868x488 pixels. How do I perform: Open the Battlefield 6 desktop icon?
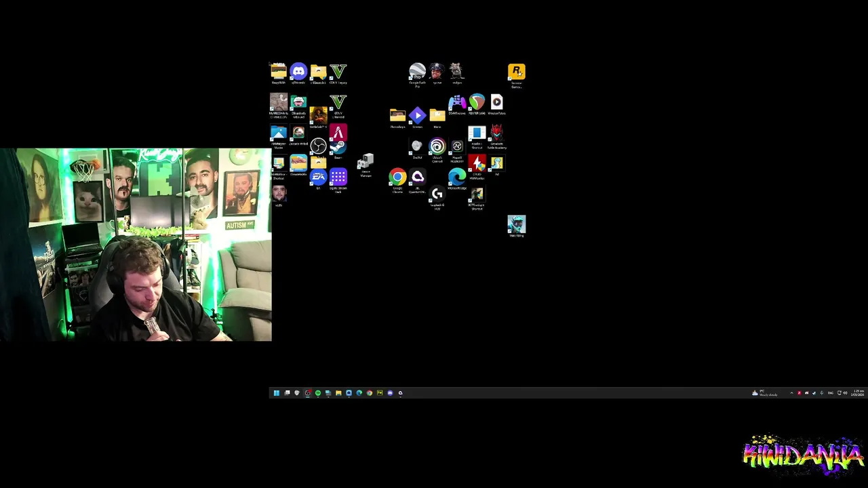[x=318, y=116]
